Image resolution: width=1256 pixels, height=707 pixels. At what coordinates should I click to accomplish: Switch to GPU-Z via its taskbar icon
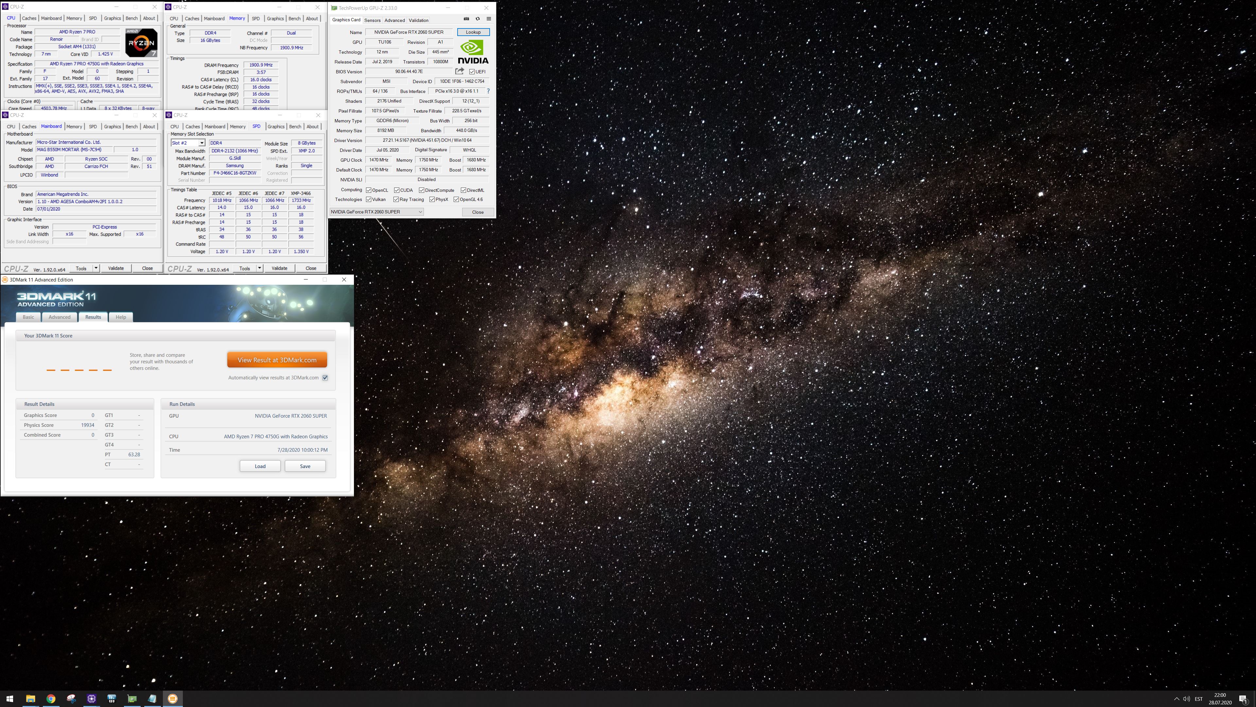pos(132,698)
